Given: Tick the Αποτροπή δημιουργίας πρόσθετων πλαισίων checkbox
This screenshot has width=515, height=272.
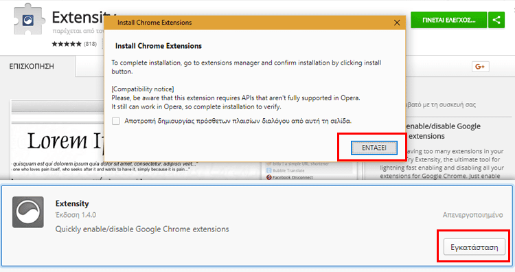Looking at the screenshot, I should point(116,121).
